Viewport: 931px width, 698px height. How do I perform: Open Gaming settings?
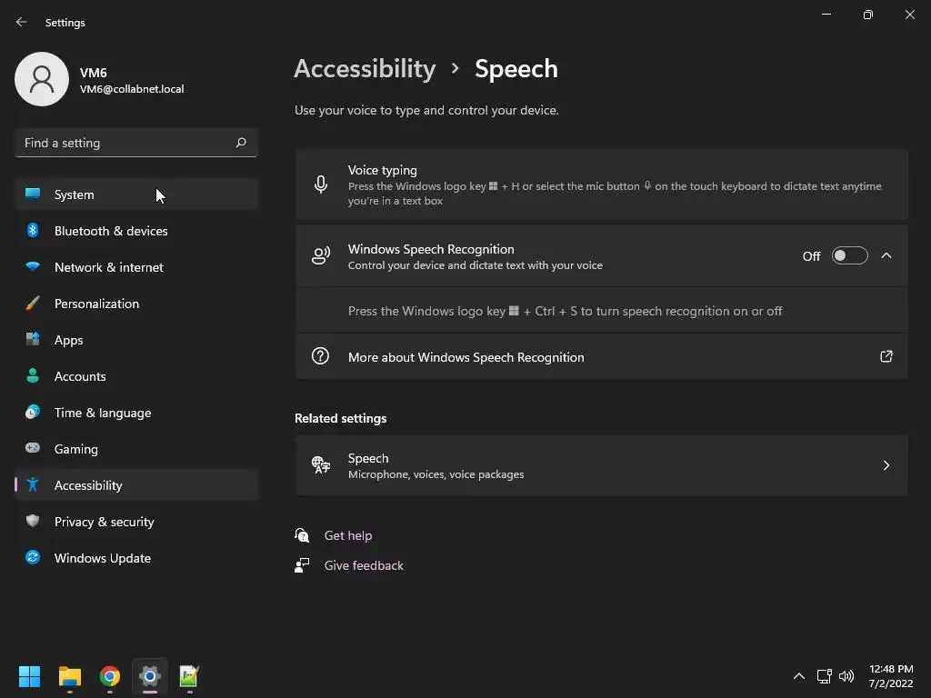click(x=136, y=449)
